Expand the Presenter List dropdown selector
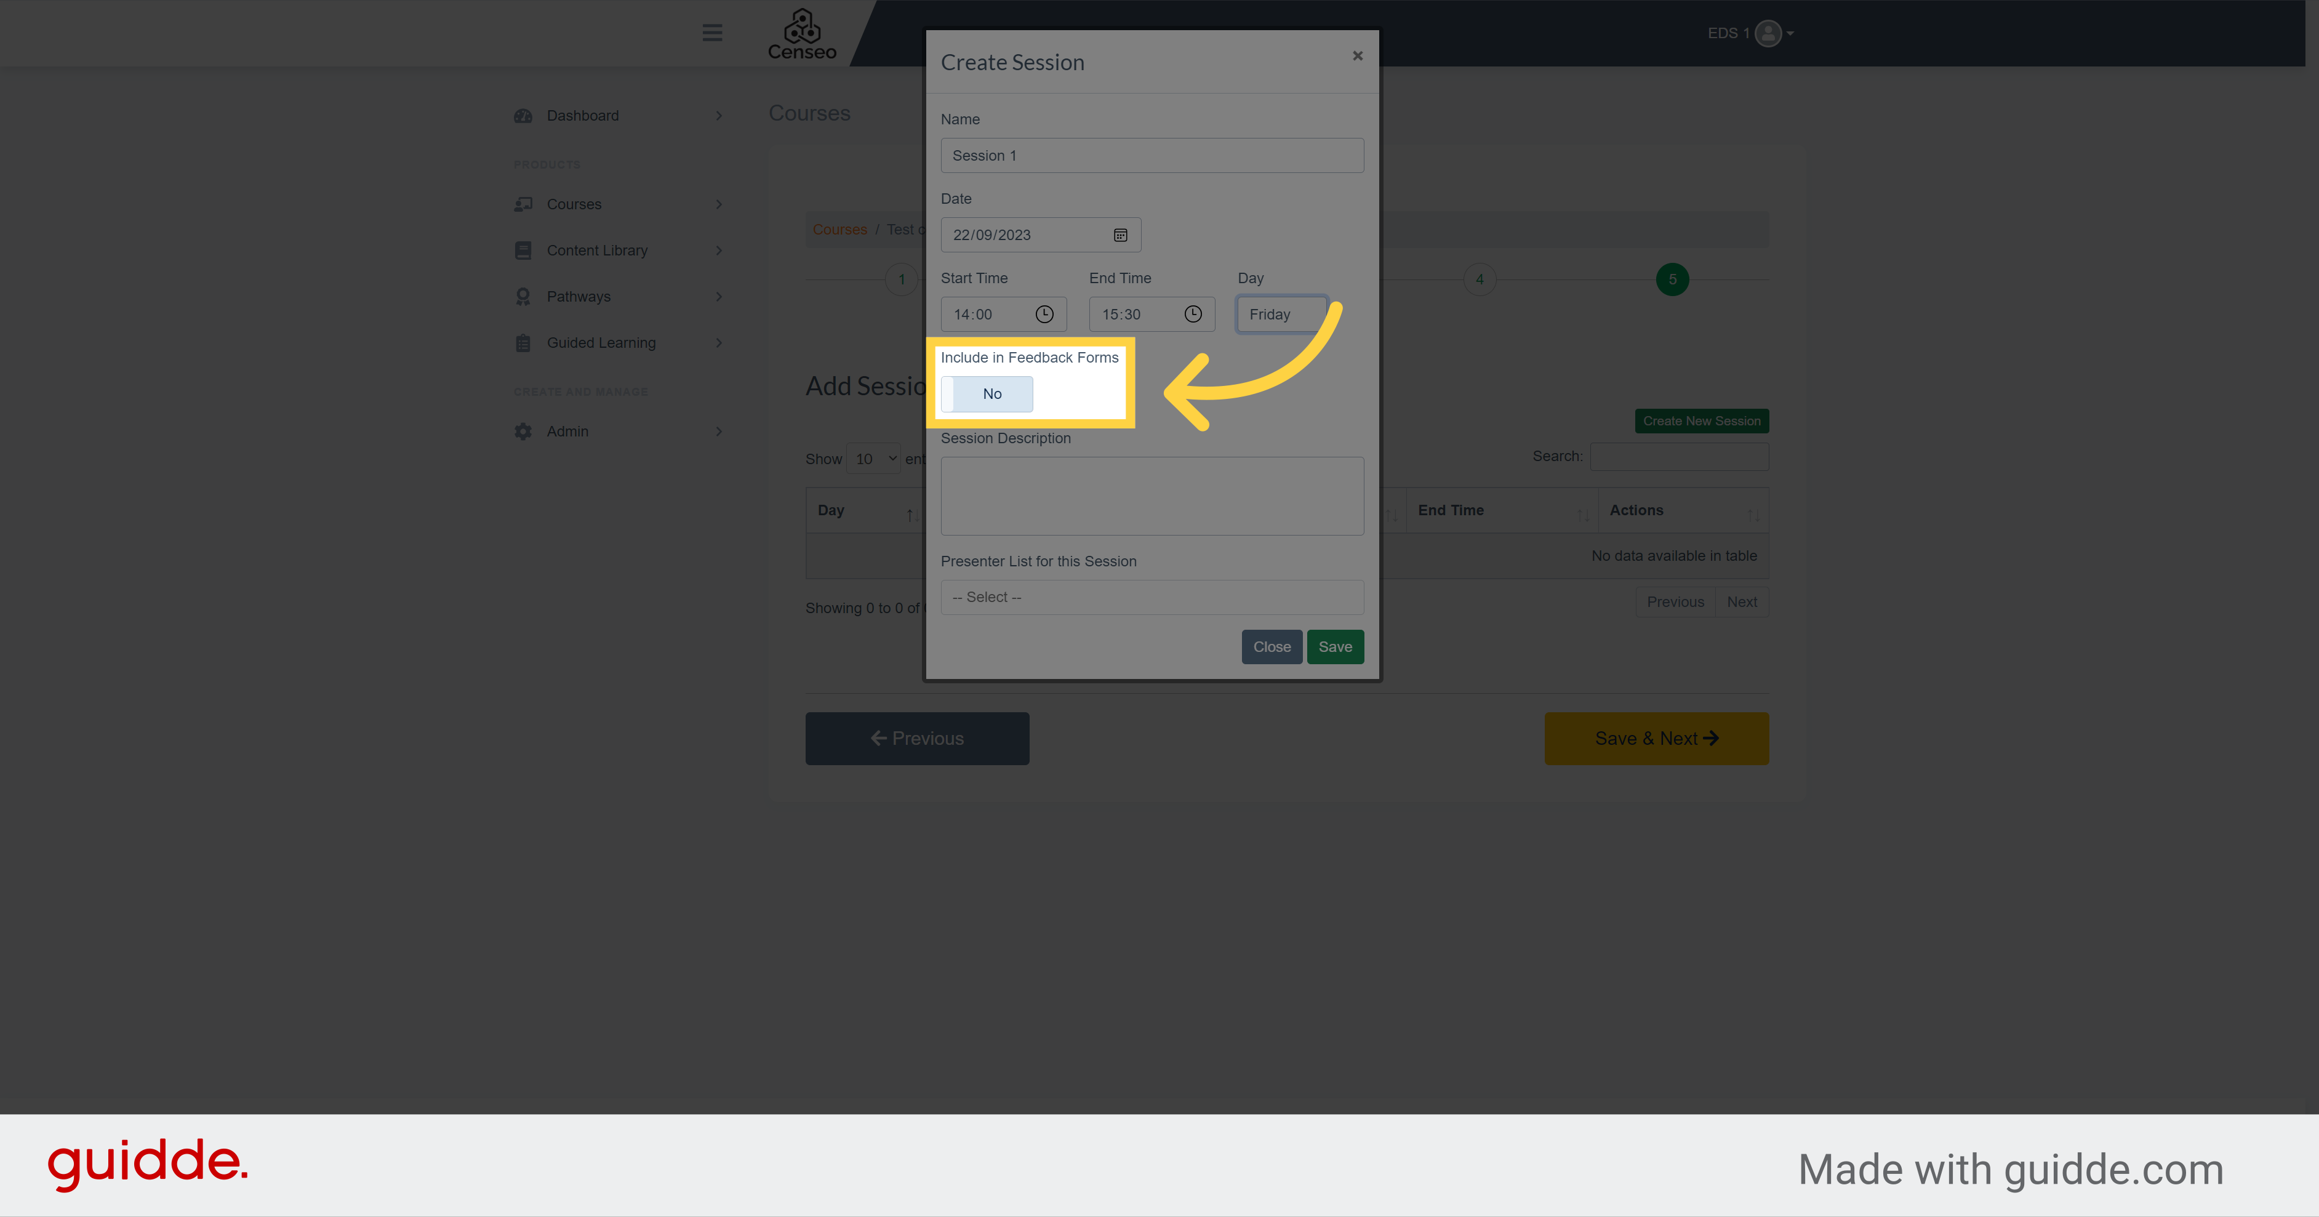Image resolution: width=2319 pixels, height=1217 pixels. coord(1150,597)
